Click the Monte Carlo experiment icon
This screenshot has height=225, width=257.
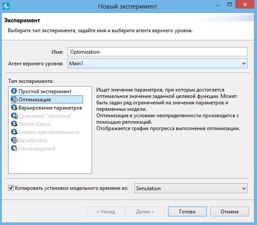14,124
